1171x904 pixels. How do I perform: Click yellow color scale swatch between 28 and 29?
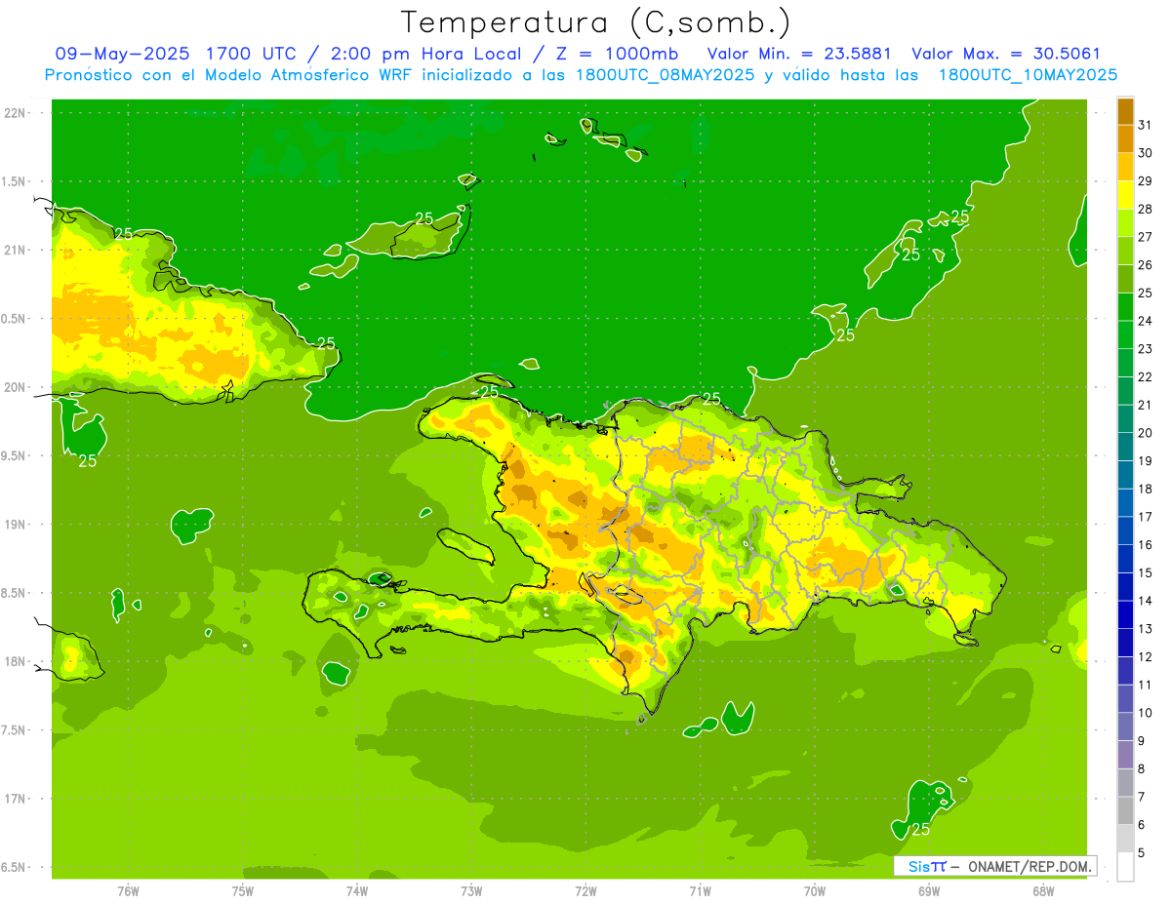pyautogui.click(x=1125, y=194)
